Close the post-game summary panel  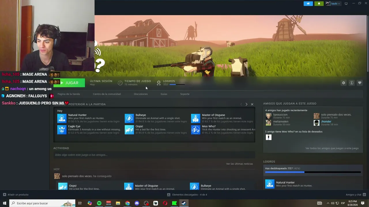(x=252, y=104)
